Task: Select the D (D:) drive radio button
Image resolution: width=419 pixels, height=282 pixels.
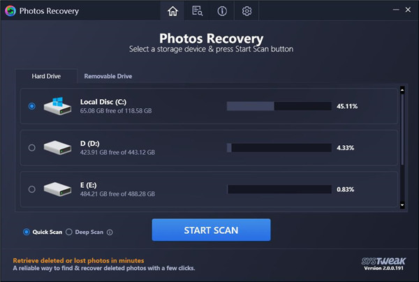Action: click(x=31, y=147)
